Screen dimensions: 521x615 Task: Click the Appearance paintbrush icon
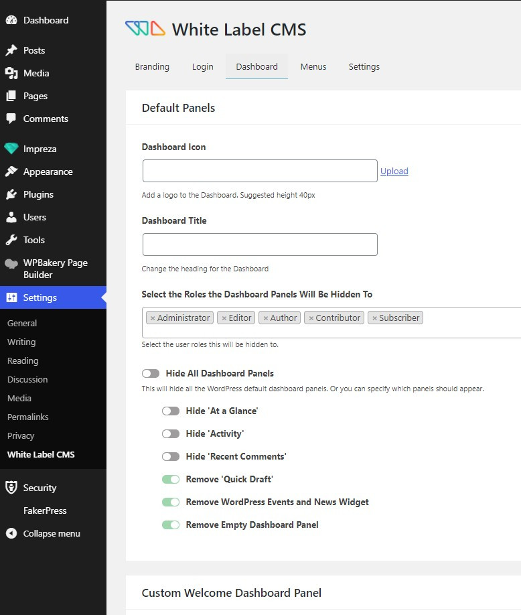(x=11, y=172)
